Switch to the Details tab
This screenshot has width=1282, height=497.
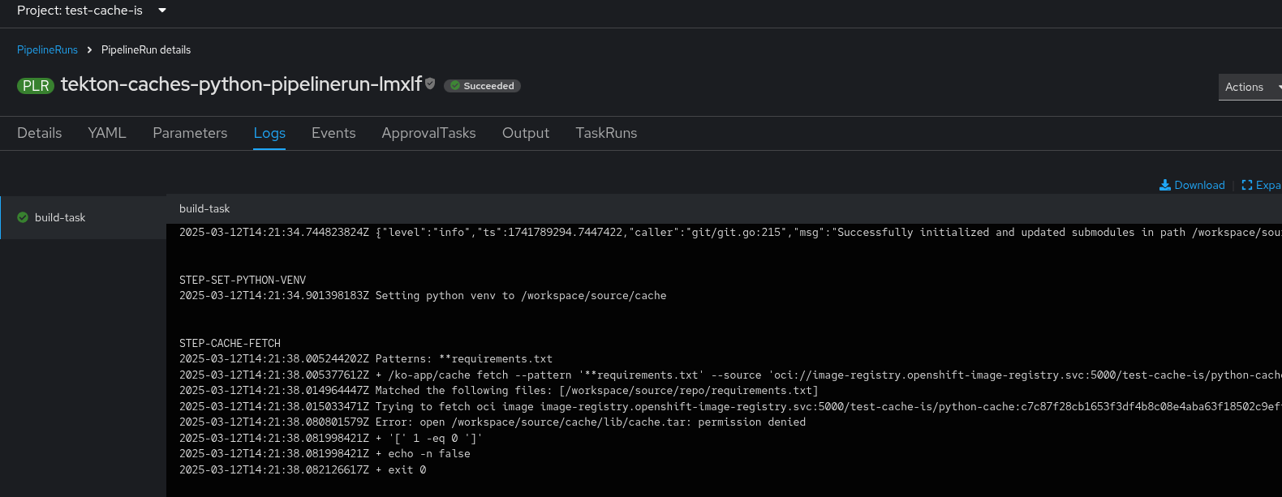pyautogui.click(x=40, y=133)
